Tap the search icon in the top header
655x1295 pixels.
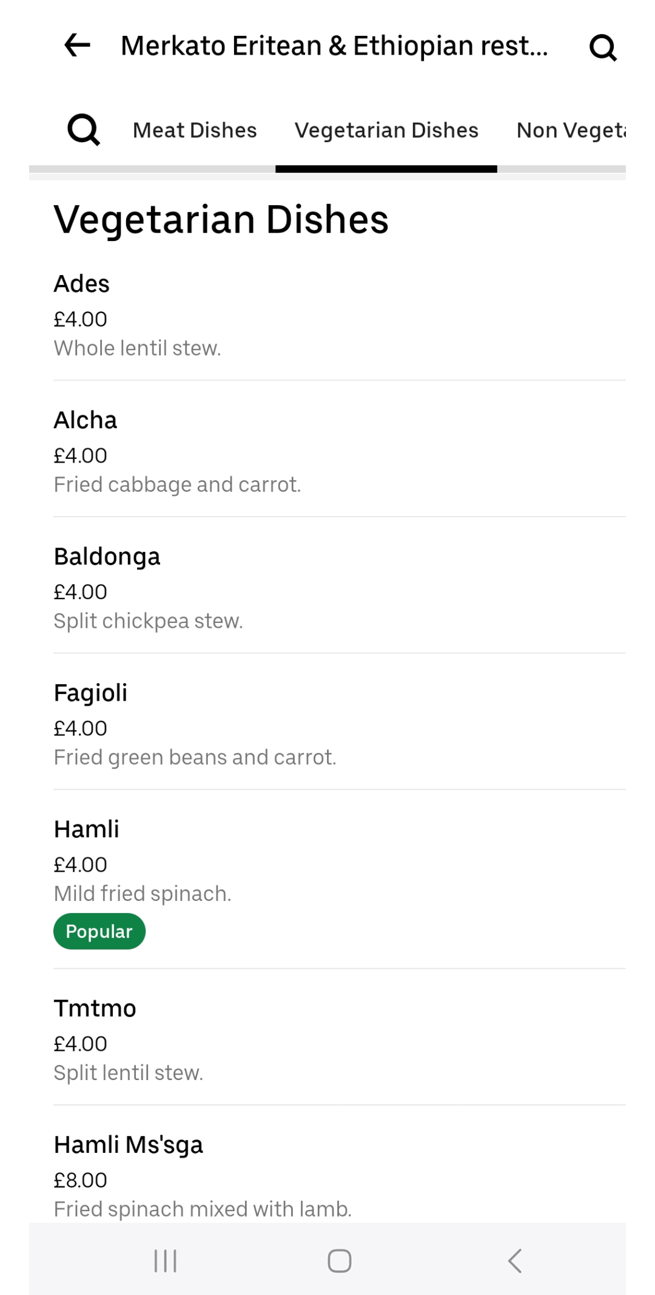tap(602, 47)
